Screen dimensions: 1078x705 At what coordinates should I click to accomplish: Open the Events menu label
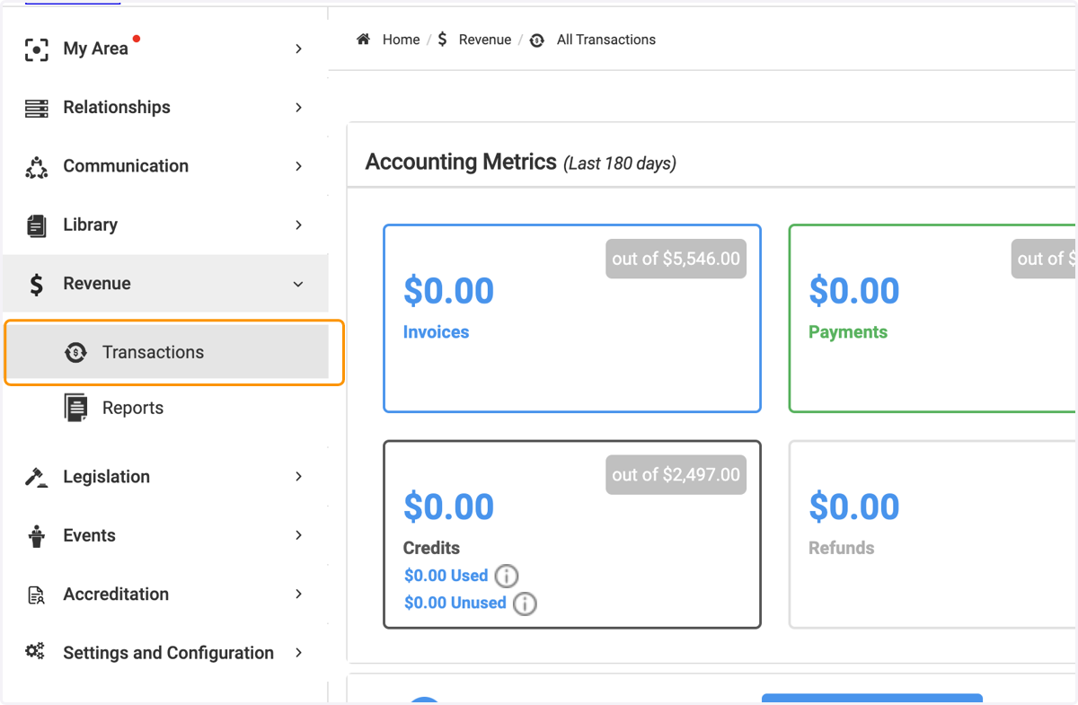pyautogui.click(x=89, y=535)
